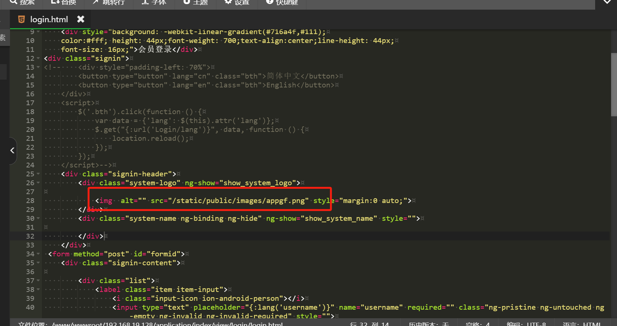Image resolution: width=617 pixels, height=326 pixels.
Task: Click the name="username" attribute on line 40
Action: (x=371, y=307)
